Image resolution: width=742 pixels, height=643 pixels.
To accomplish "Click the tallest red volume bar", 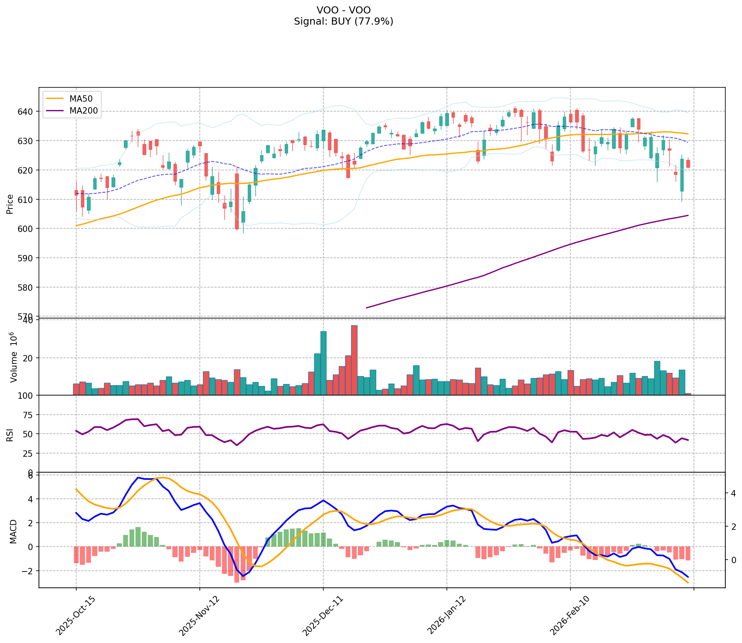I will pos(354,360).
